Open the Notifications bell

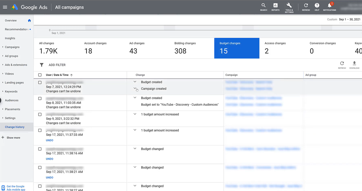click(330, 6)
